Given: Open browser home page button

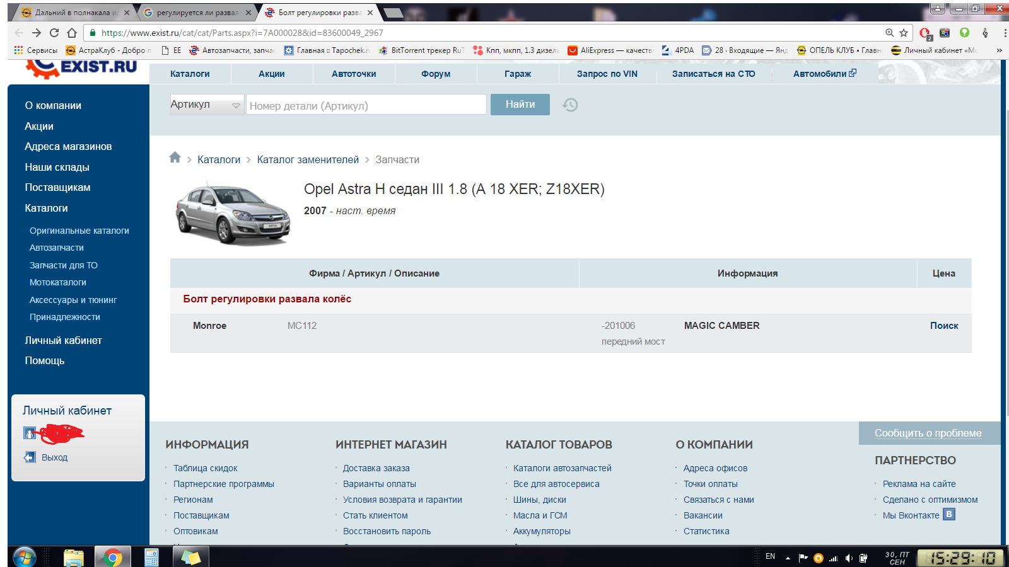Looking at the screenshot, I should tap(72, 33).
